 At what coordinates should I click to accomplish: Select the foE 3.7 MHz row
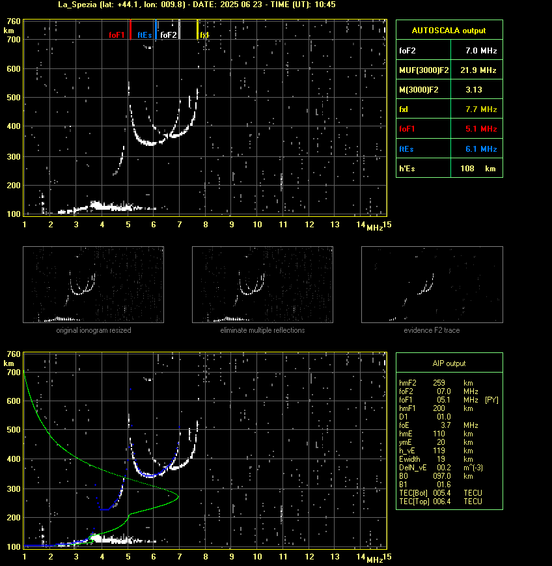click(438, 425)
